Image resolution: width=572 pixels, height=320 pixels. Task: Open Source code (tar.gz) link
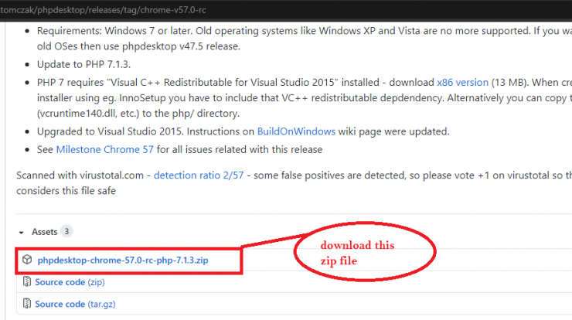tap(75, 304)
